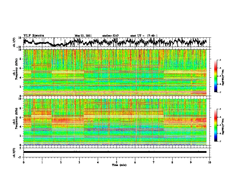The image size is (236, 182).
Task: Click the "0" tick on the time axis
Action: (x=24, y=162)
